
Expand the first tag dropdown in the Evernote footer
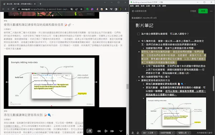(149, 132)
